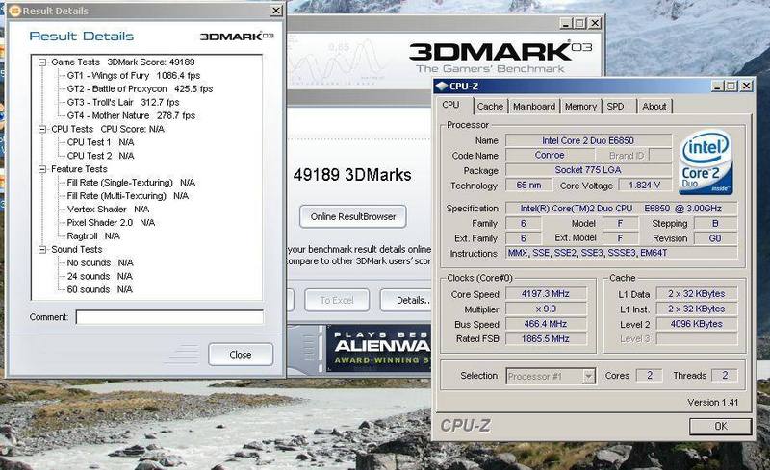The image size is (770, 470).
Task: Click the 49189 3DMarks score text
Action: (352, 175)
